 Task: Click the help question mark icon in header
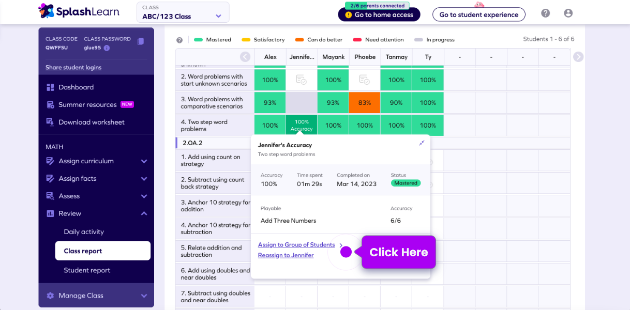tap(545, 13)
